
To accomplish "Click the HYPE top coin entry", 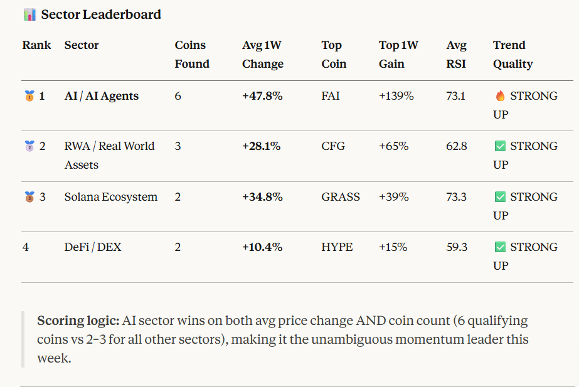I will [337, 247].
